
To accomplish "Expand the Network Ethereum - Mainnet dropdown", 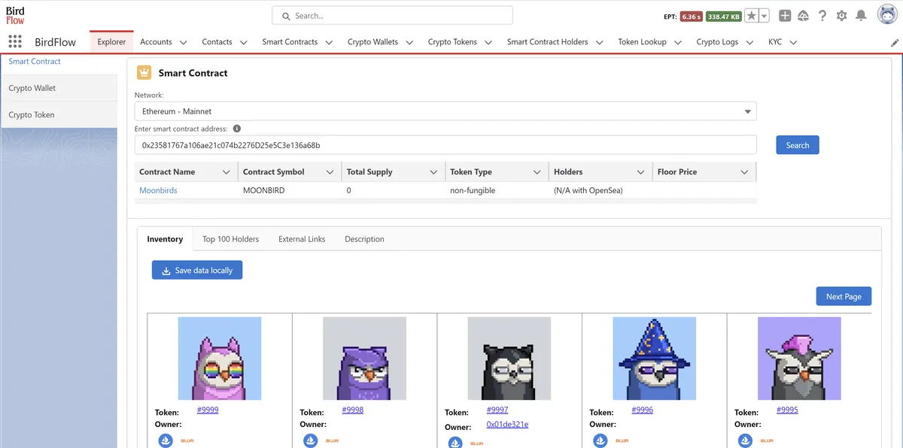I will pyautogui.click(x=445, y=111).
